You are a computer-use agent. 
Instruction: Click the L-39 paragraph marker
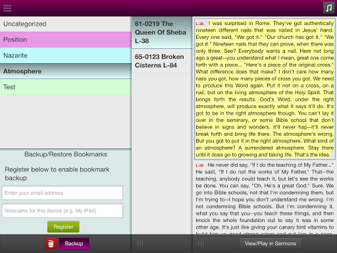(x=199, y=165)
